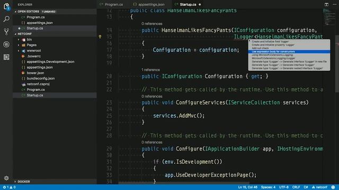Choose 'Microsoft.Extensions.Logging.ILogger' quick fix

point(289,58)
